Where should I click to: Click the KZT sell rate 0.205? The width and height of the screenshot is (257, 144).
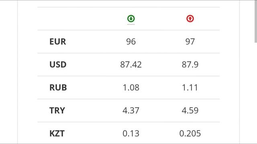190,134
